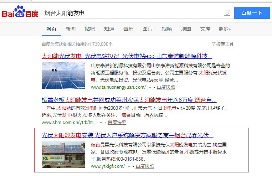The height and width of the screenshot is (176, 272).
Task: Open the 视频 tab
Action: pyautogui.click(x=167, y=29)
